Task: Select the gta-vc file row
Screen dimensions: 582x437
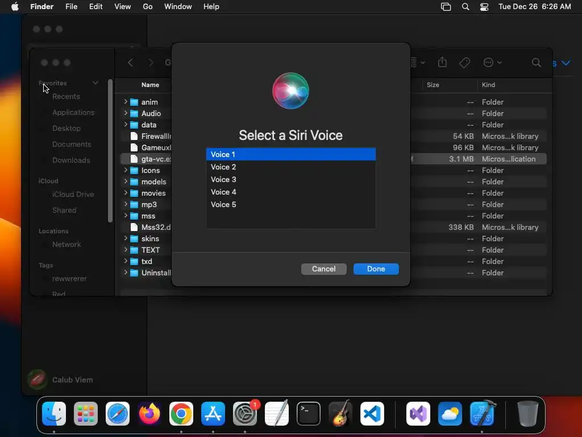Action: coord(146,159)
